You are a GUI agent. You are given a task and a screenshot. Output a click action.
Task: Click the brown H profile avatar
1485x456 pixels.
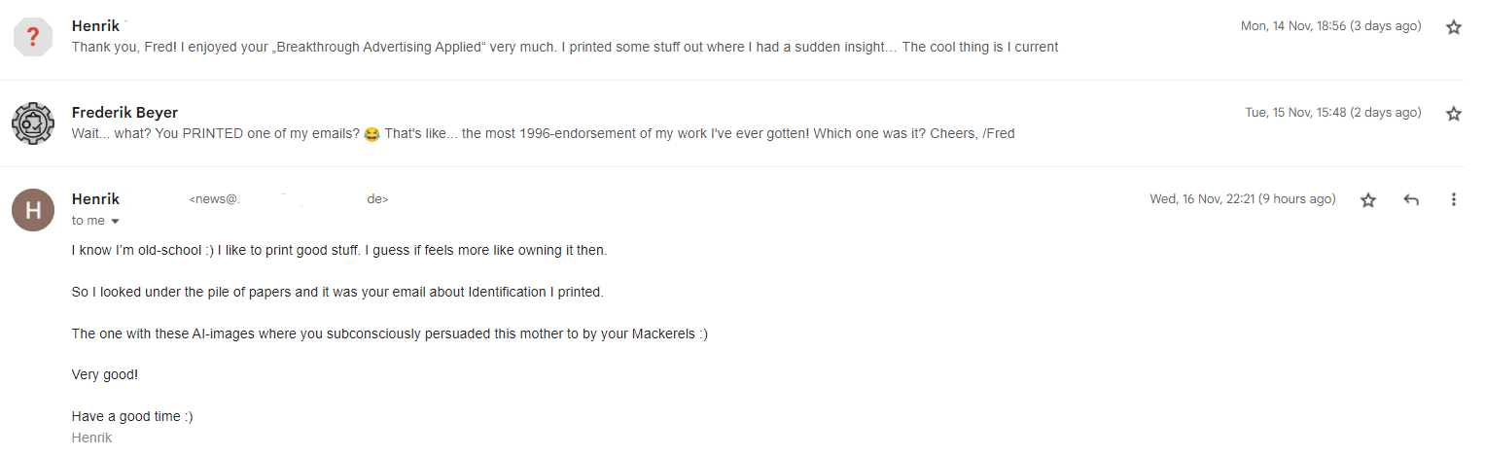click(32, 210)
